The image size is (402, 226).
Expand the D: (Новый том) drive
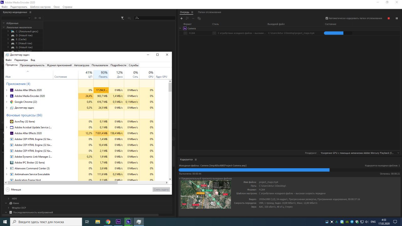8,35
